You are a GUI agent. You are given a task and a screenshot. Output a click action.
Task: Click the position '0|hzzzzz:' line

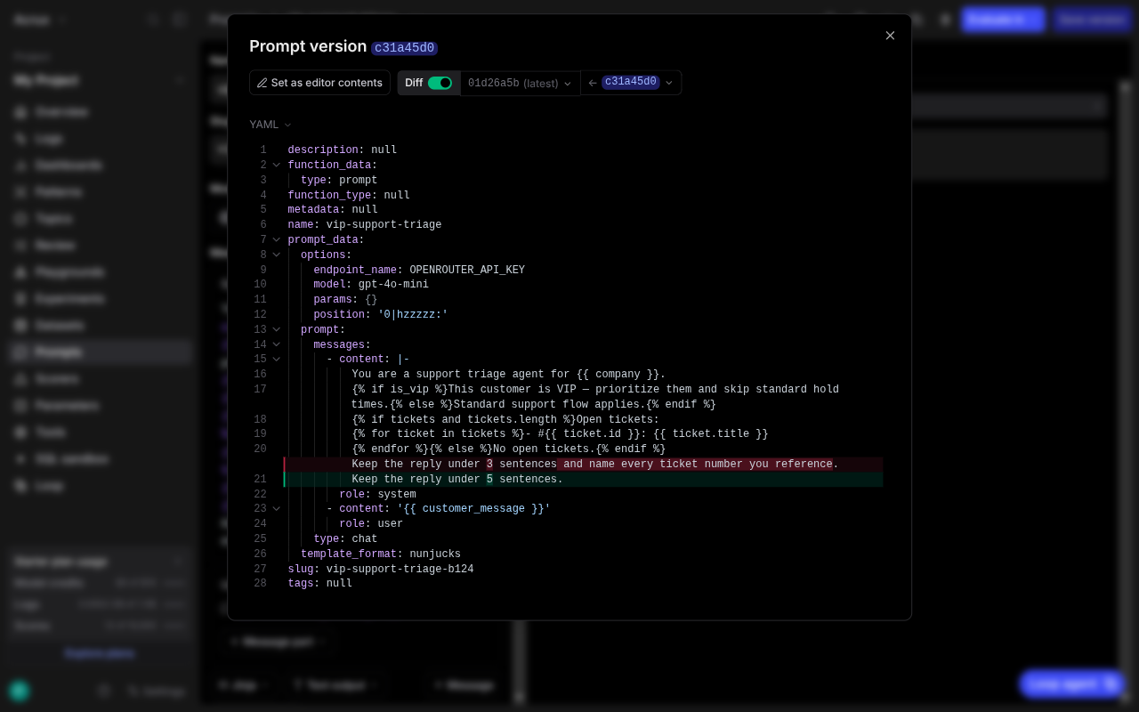point(381,315)
